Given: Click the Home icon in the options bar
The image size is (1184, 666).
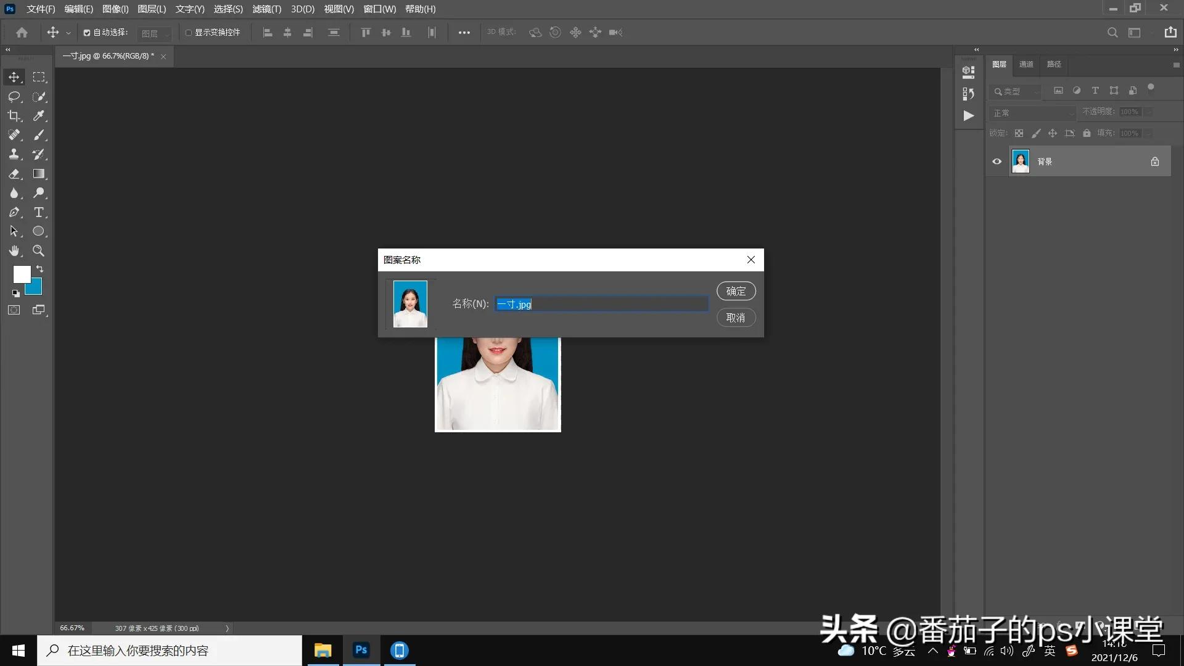Looking at the screenshot, I should click(x=22, y=33).
